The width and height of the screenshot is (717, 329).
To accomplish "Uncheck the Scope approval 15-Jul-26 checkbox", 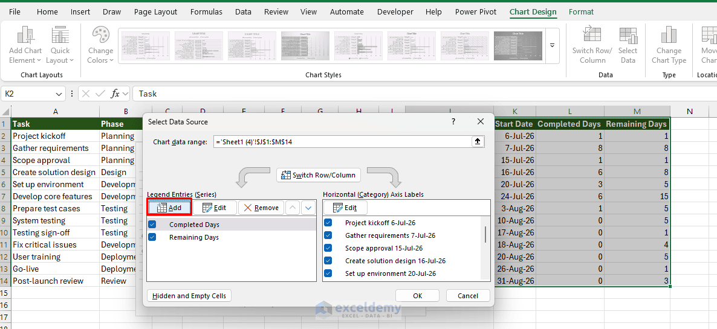I will click(328, 248).
